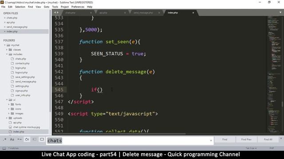
Task: Open chat systme mockup.jpg image file
Action: [x=27, y=127]
